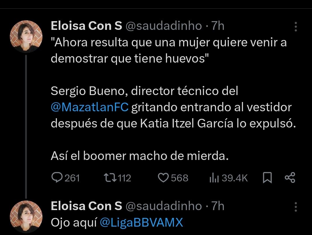Tap the share icon on first tweet
This screenshot has height=235, width=312.
[x=290, y=178]
